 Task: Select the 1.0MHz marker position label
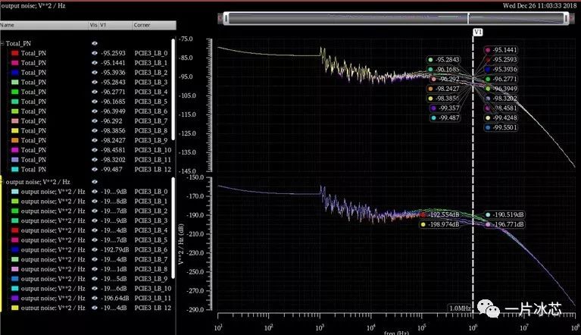pyautogui.click(x=460, y=308)
